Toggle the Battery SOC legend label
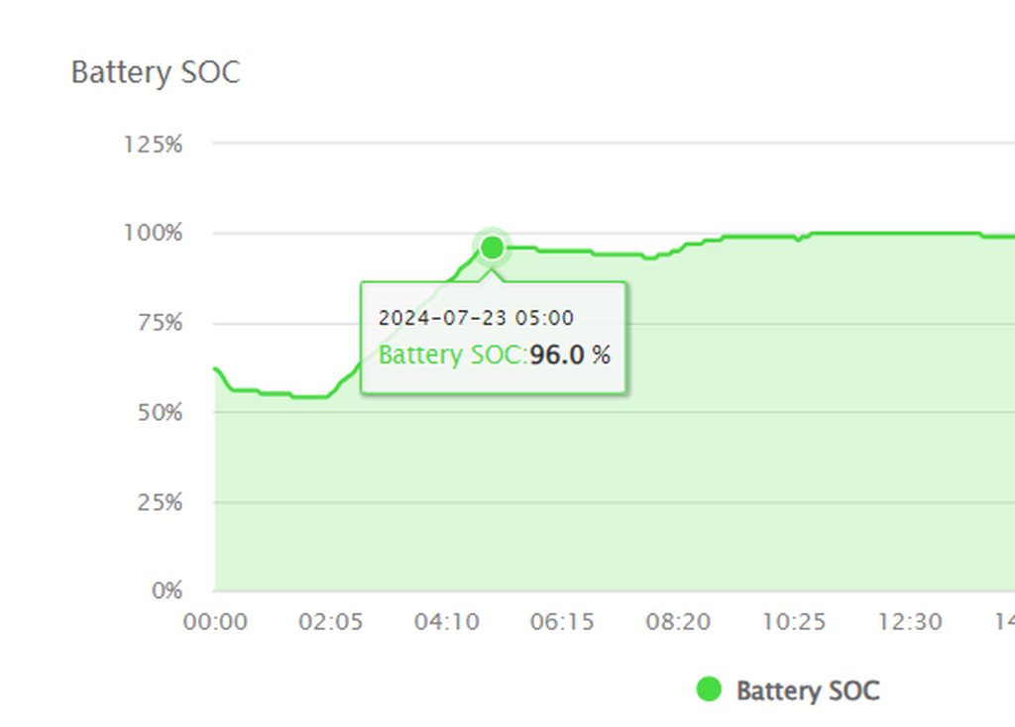The height and width of the screenshot is (727, 1015). (807, 690)
